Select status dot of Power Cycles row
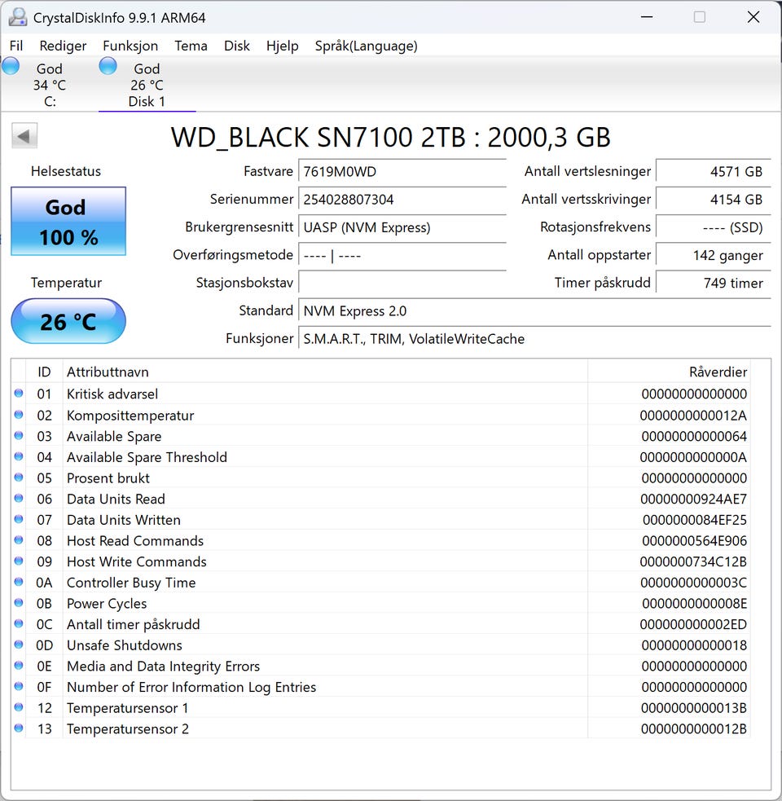Image resolution: width=782 pixels, height=801 pixels. click(19, 603)
